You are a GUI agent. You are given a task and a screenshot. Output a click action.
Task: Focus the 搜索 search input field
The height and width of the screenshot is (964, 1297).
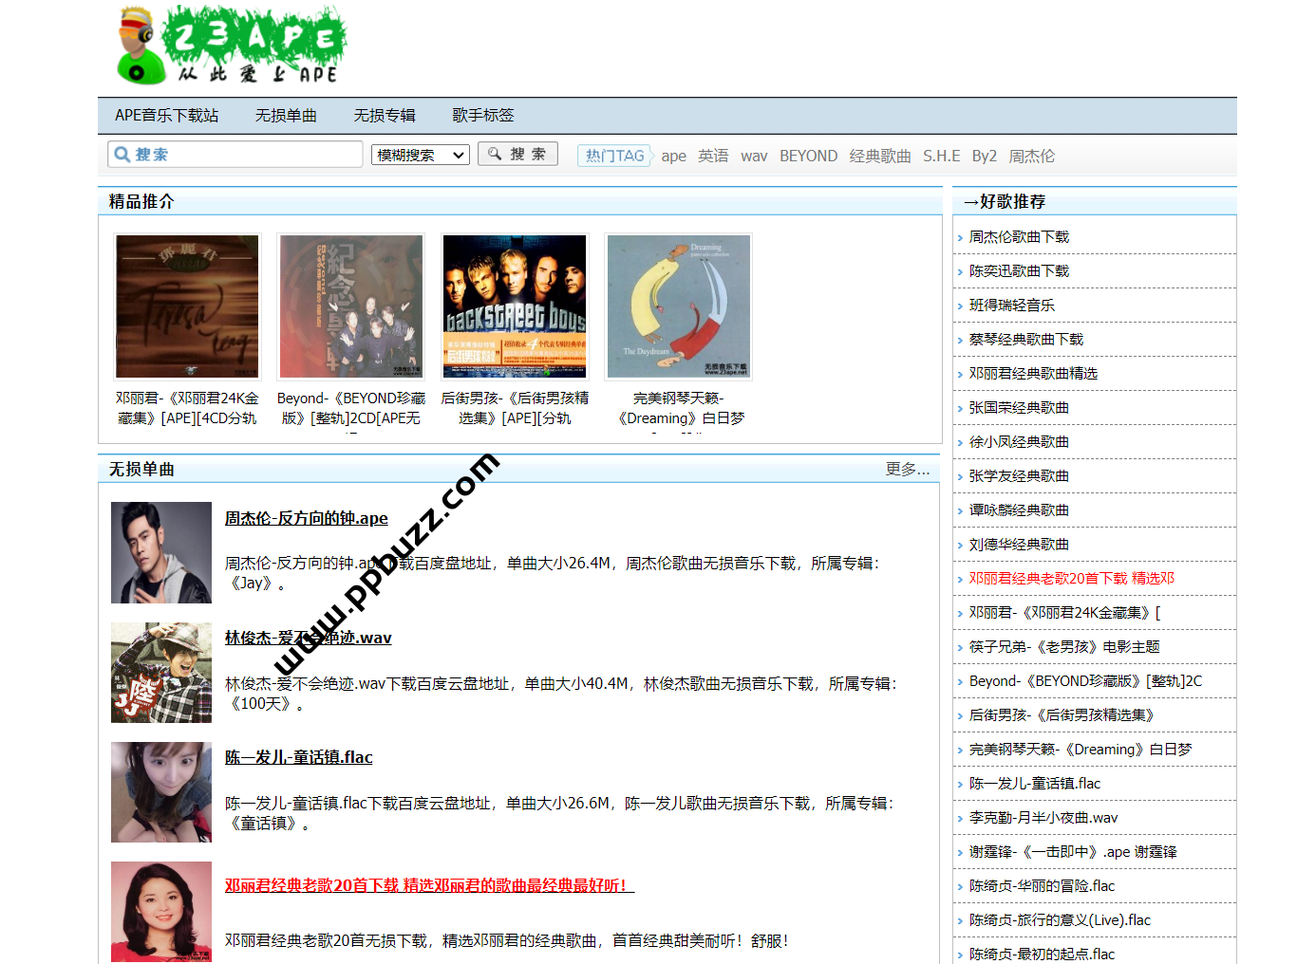(x=235, y=155)
